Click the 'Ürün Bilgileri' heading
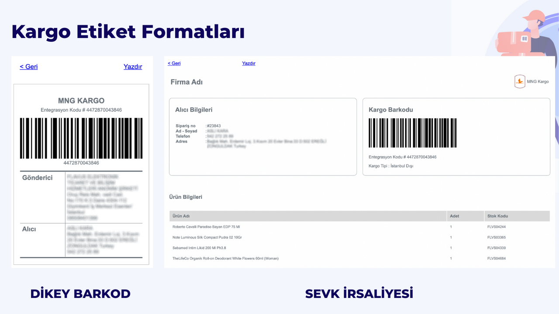Image resolution: width=559 pixels, height=314 pixels. pyautogui.click(x=186, y=197)
